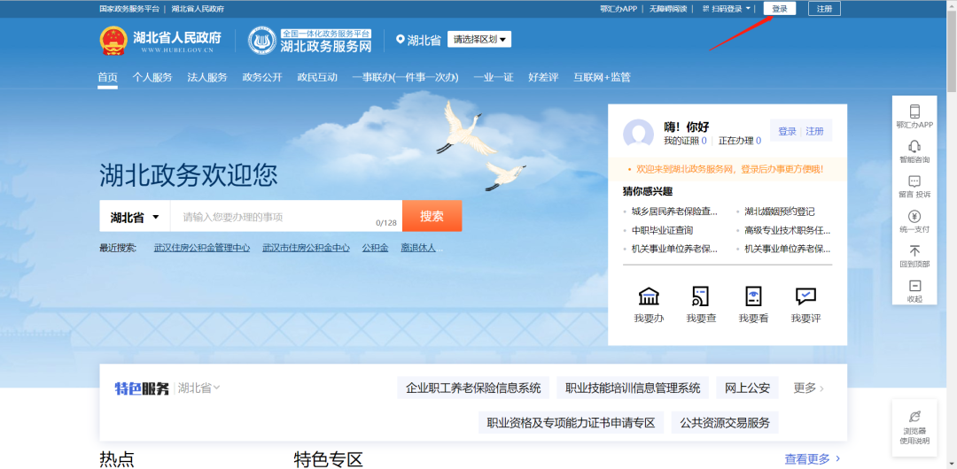Click recent search 公积金
Image resolution: width=957 pixels, height=469 pixels.
375,249
